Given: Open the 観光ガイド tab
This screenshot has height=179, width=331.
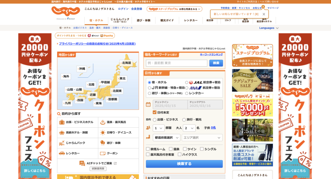Looking at the screenshot, I should pyautogui.click(x=167, y=20).
